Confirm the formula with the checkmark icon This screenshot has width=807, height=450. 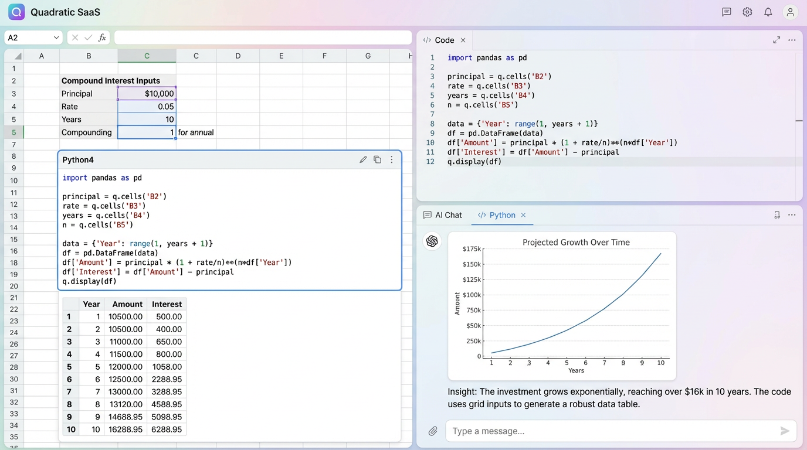pyautogui.click(x=88, y=37)
